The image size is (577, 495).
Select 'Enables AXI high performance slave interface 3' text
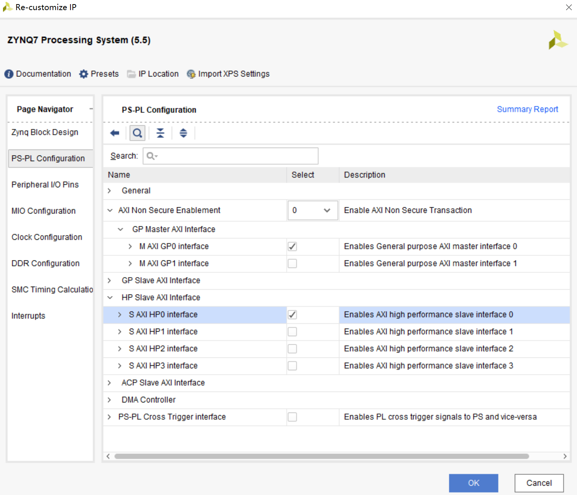click(x=429, y=366)
